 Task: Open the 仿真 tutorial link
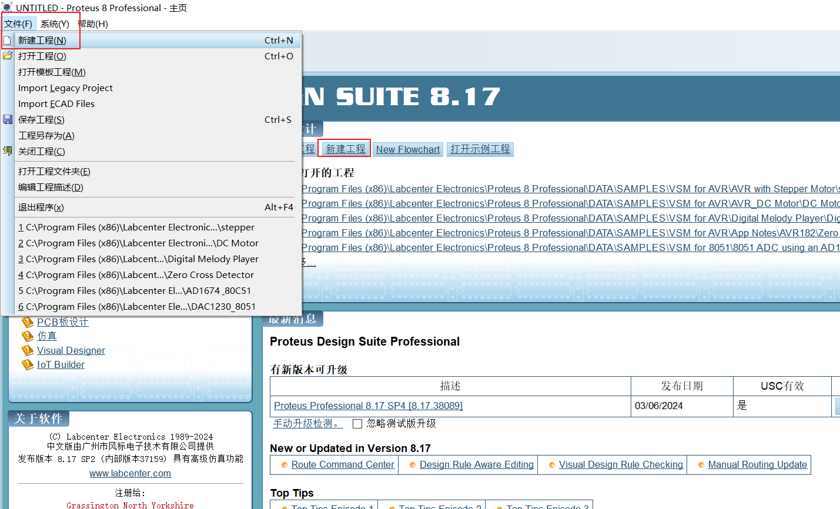[47, 336]
